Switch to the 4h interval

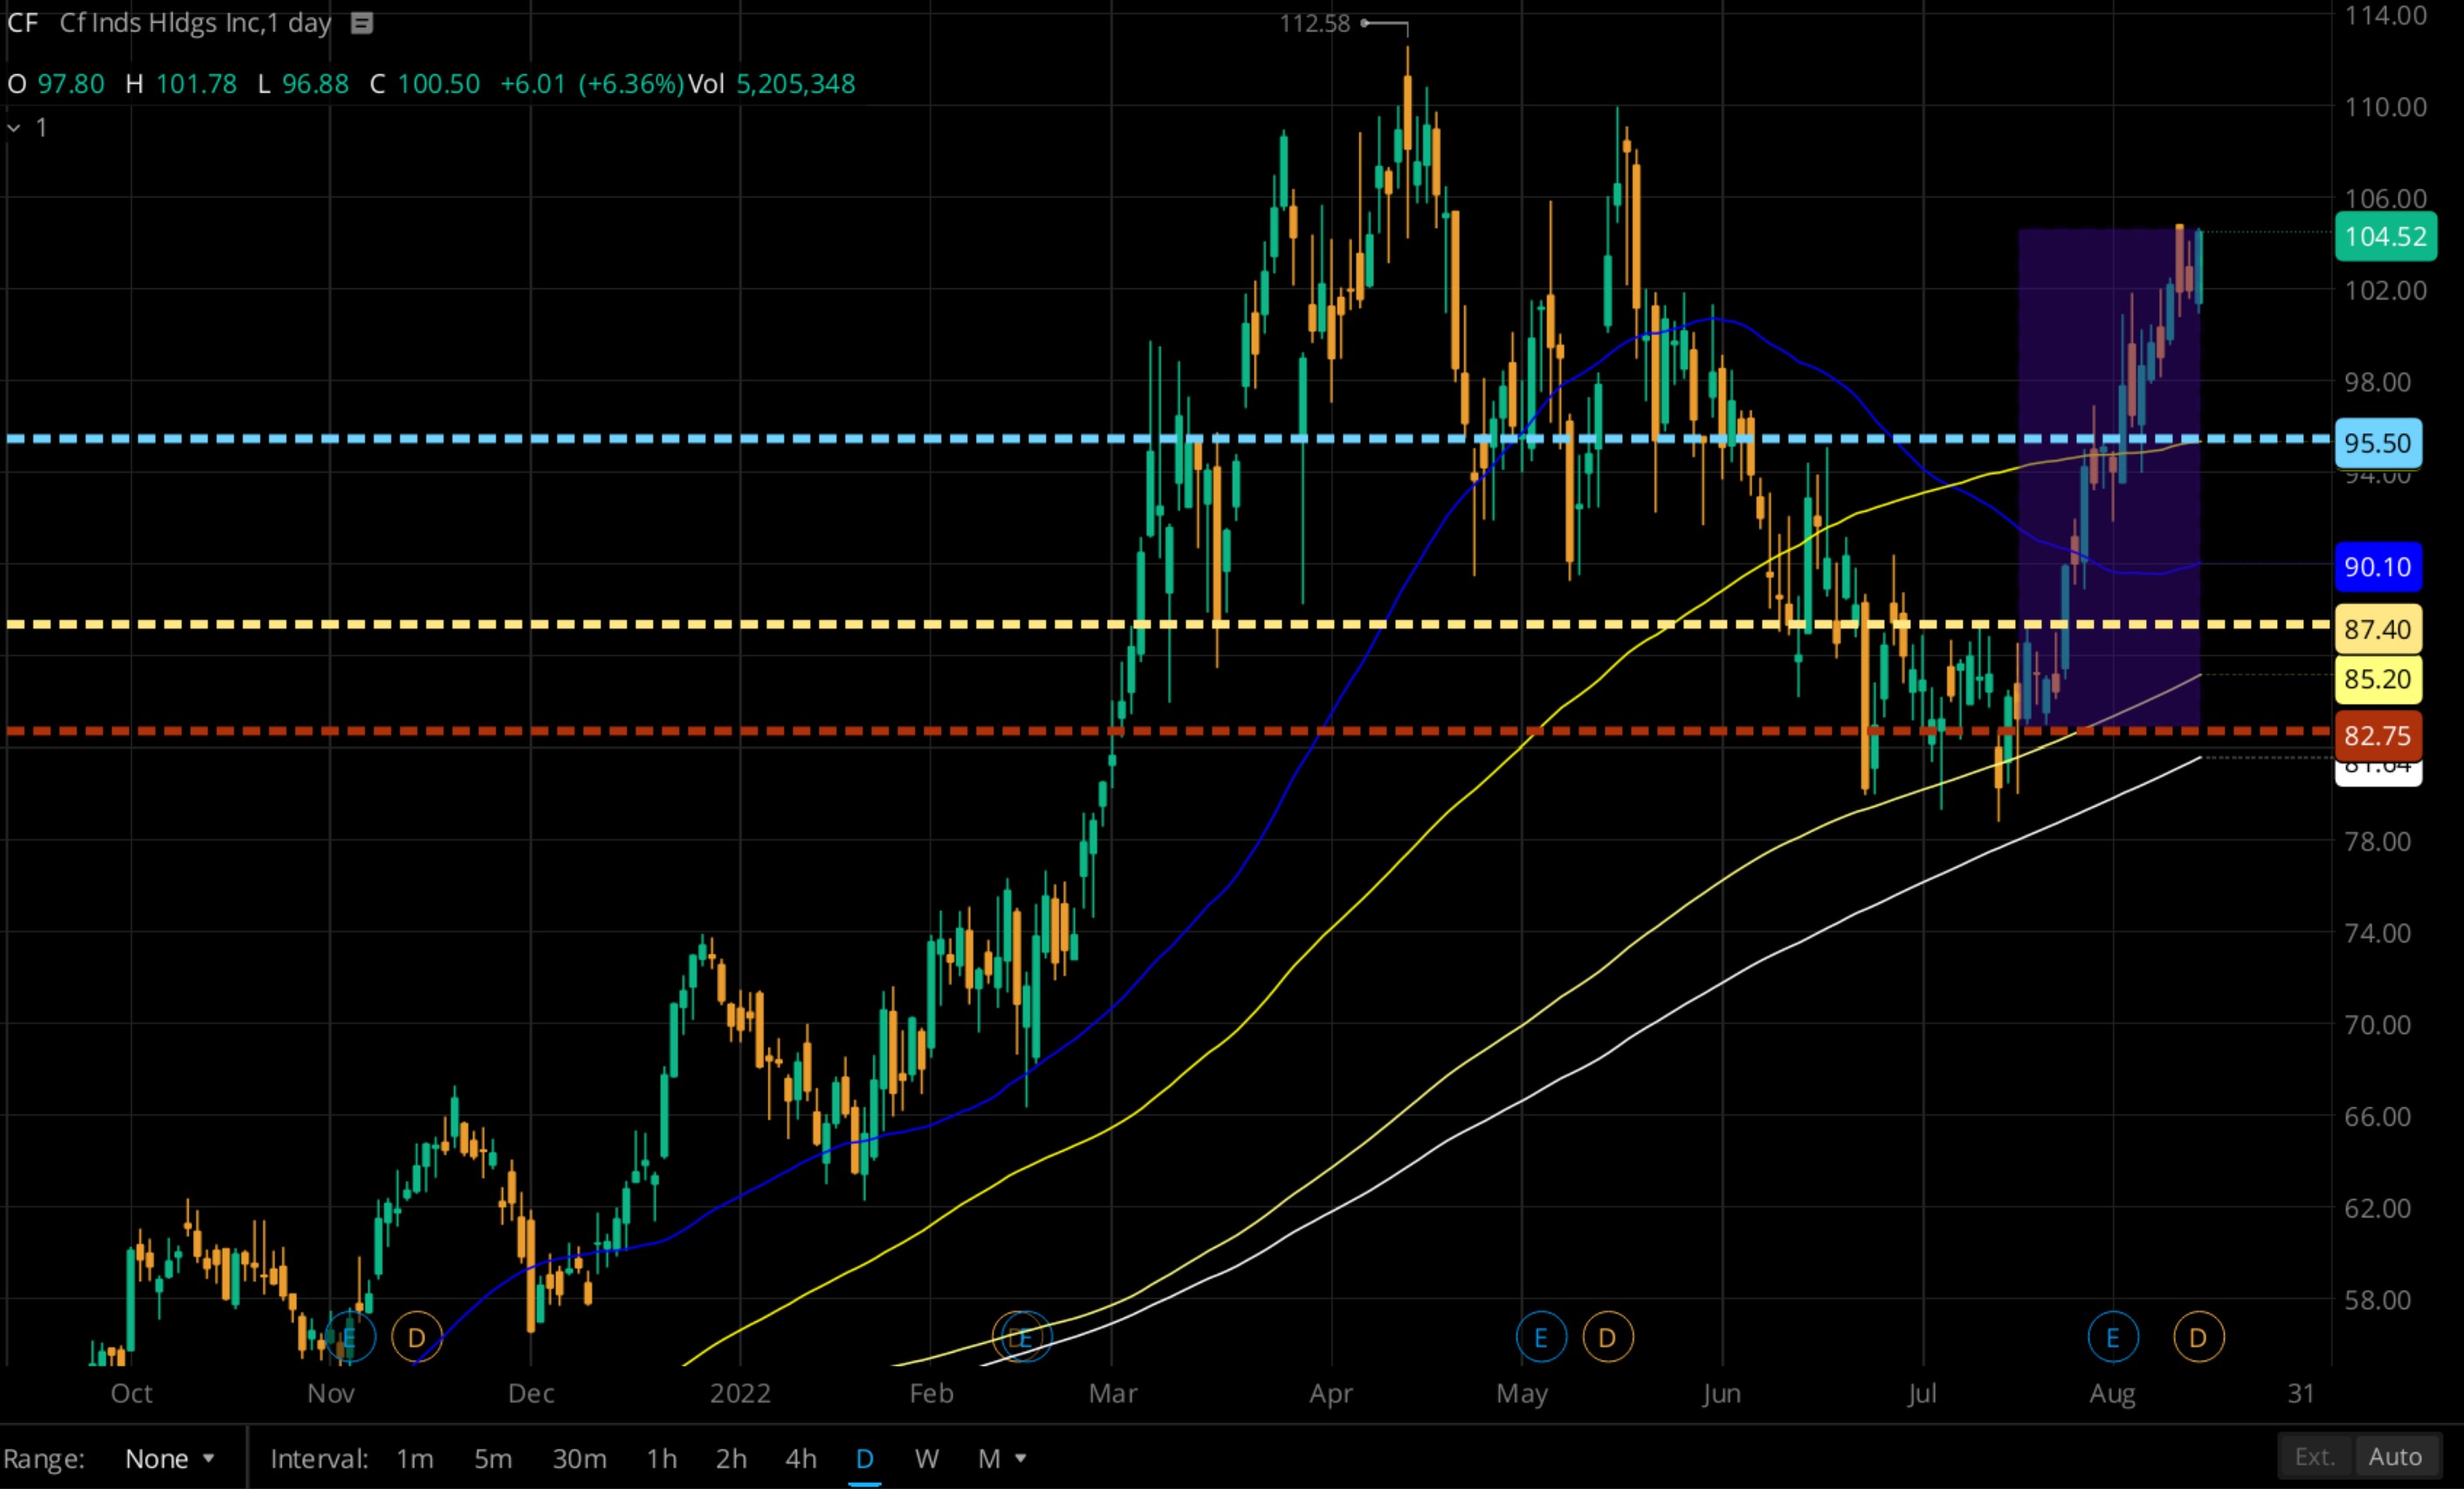click(800, 1459)
